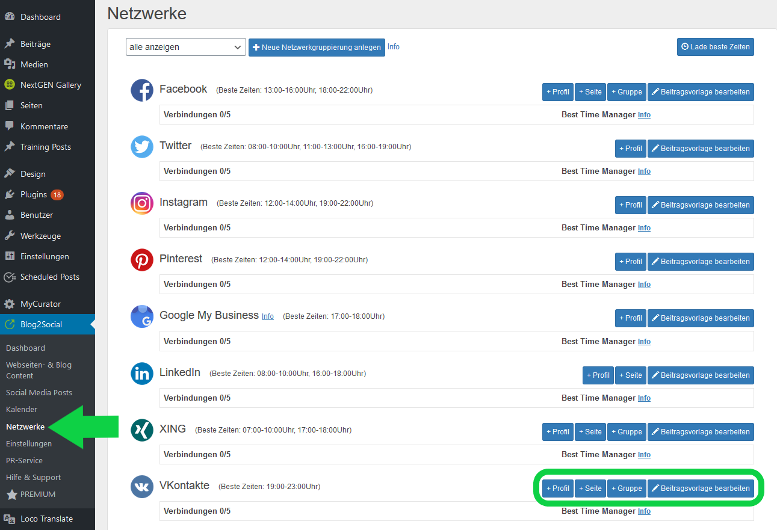Open Facebook Best Time Manager Info link

644,115
